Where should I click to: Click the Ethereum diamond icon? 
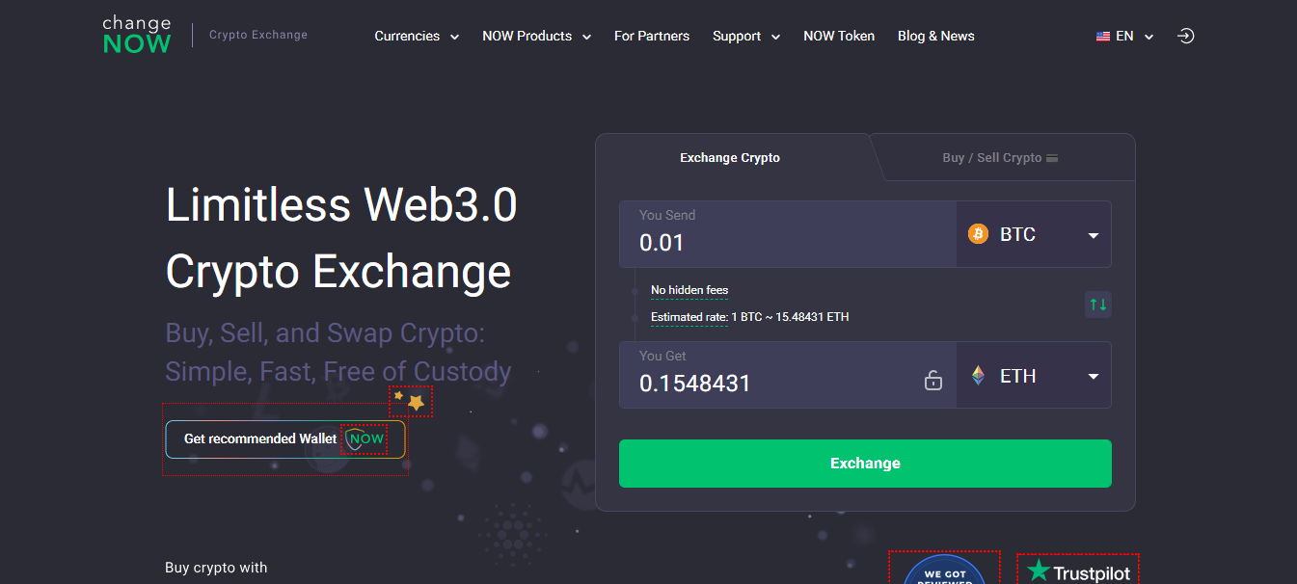tap(978, 376)
